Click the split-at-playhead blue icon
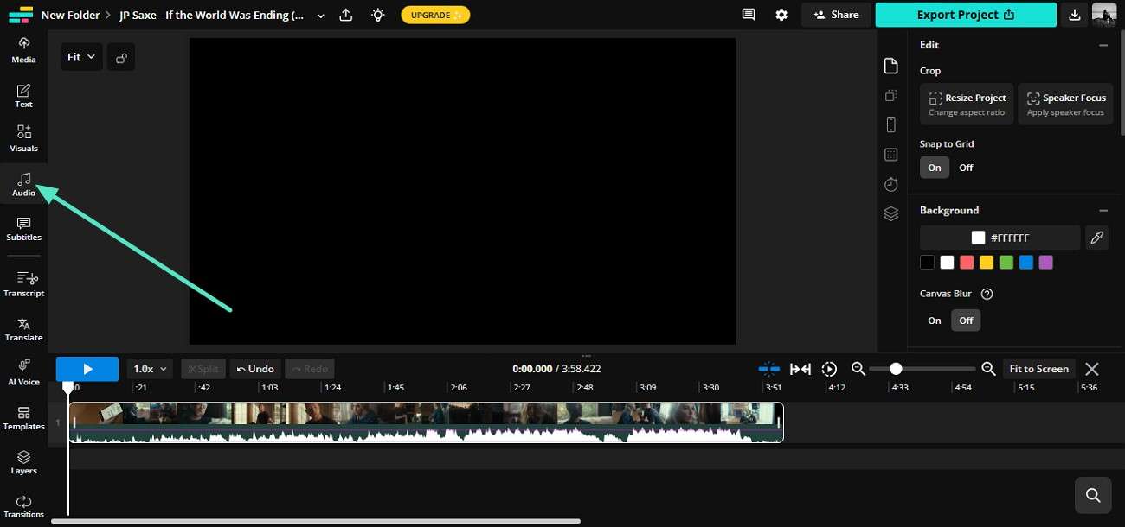Screen dimensions: 1125x527 (x=768, y=369)
